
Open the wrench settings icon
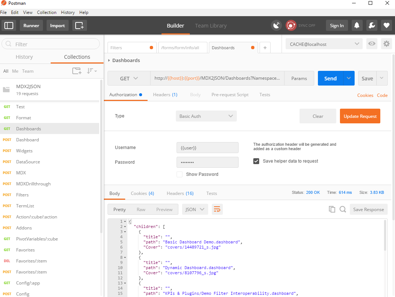(372, 25)
